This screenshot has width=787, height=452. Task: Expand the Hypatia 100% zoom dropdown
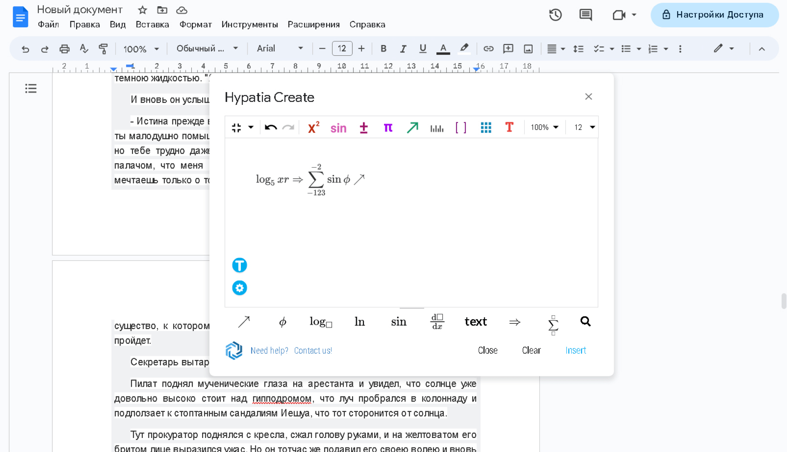(544, 128)
